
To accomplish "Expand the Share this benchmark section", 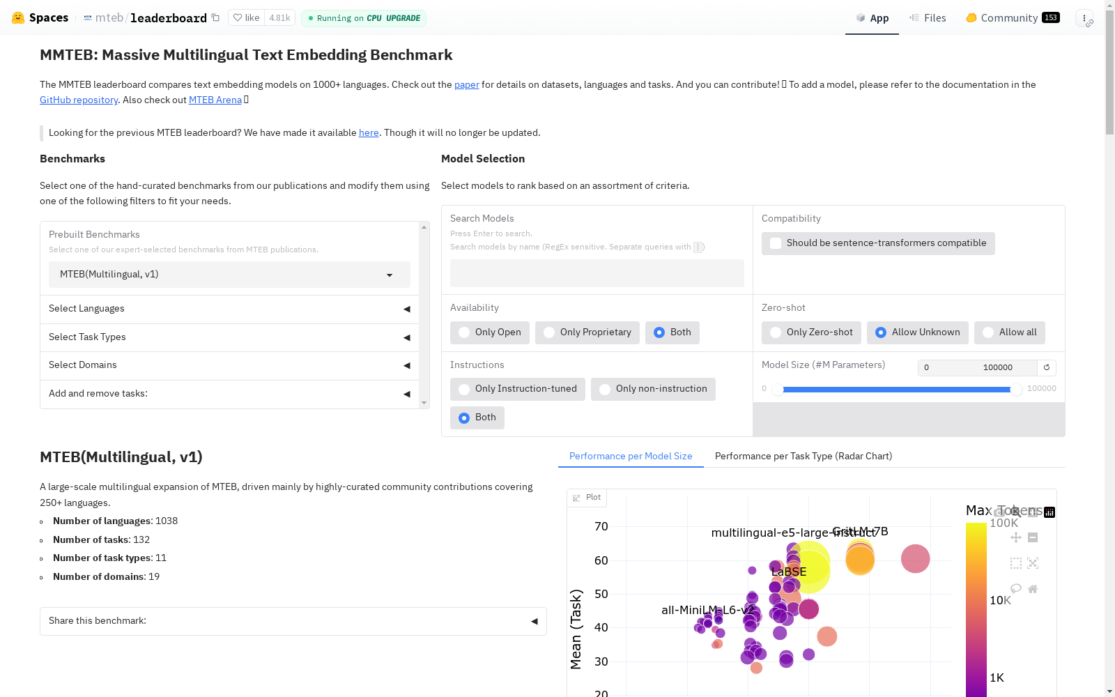I will [x=293, y=621].
